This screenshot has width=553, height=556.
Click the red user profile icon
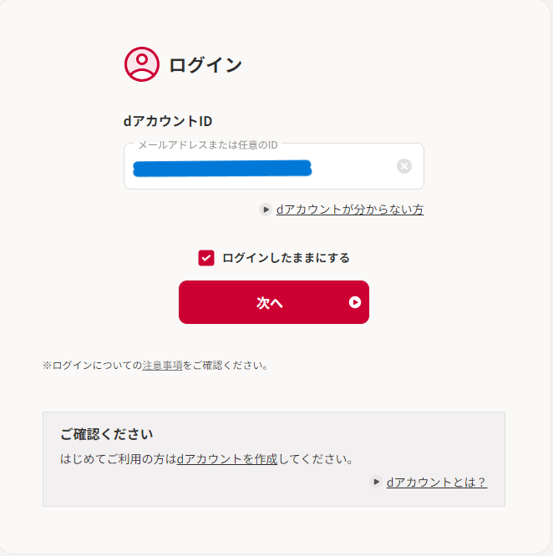pos(142,64)
